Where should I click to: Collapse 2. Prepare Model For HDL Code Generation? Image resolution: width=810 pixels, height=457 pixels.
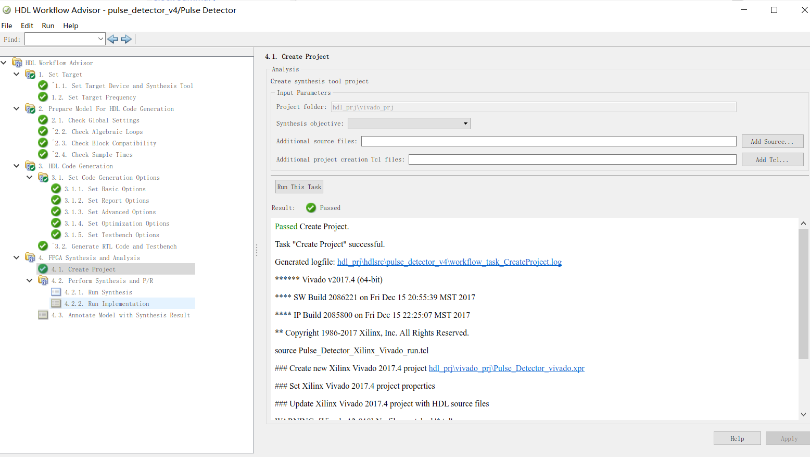17,108
